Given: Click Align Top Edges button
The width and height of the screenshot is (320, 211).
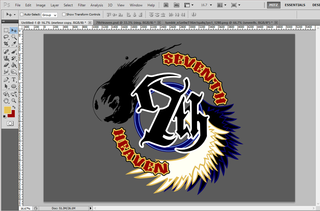Looking at the screenshot, I should click(109, 15).
